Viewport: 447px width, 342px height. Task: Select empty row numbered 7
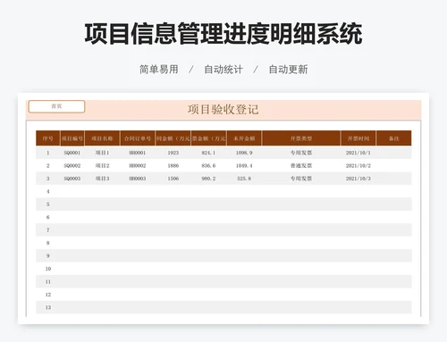click(223, 229)
